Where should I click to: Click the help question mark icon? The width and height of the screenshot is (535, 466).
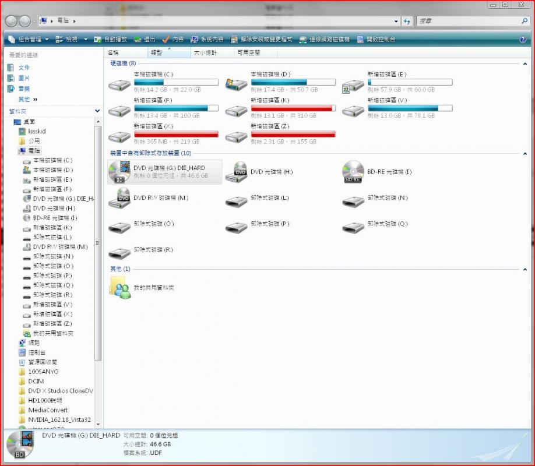click(x=523, y=40)
